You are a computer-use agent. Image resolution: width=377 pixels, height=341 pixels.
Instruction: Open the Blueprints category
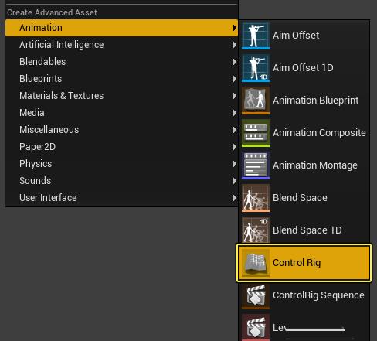click(121, 79)
